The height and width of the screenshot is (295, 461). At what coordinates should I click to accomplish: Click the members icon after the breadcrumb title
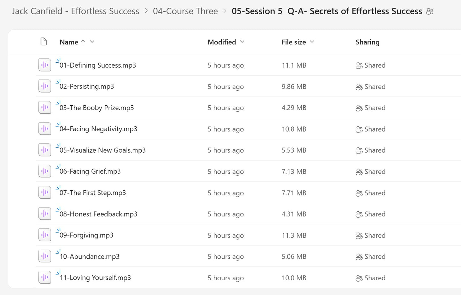[x=430, y=11]
